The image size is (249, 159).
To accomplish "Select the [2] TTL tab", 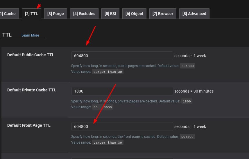I will pos(31,14).
